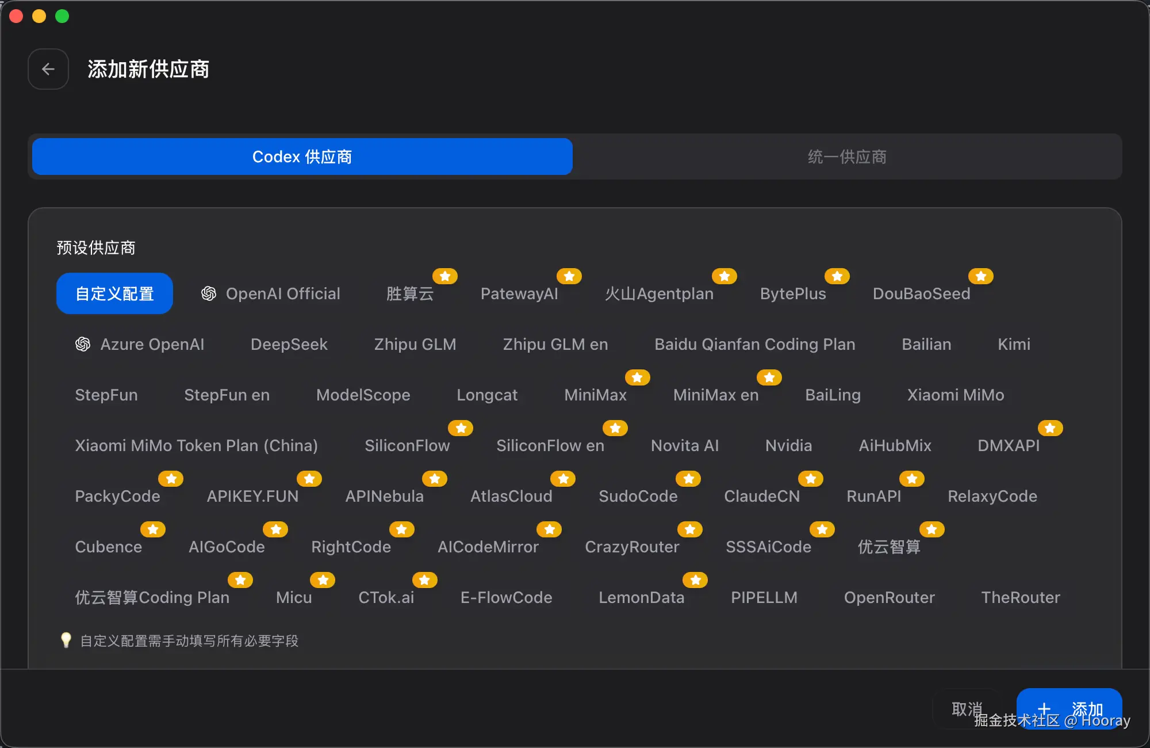Click the star badge on DouBaoSeed

click(981, 276)
